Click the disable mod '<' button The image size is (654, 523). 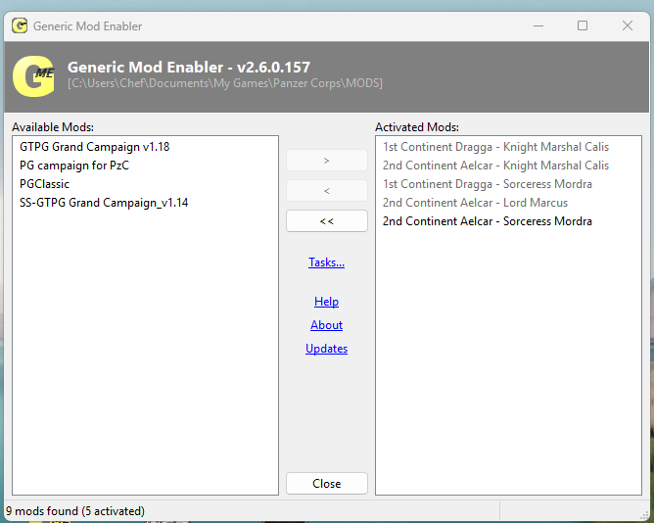[327, 191]
